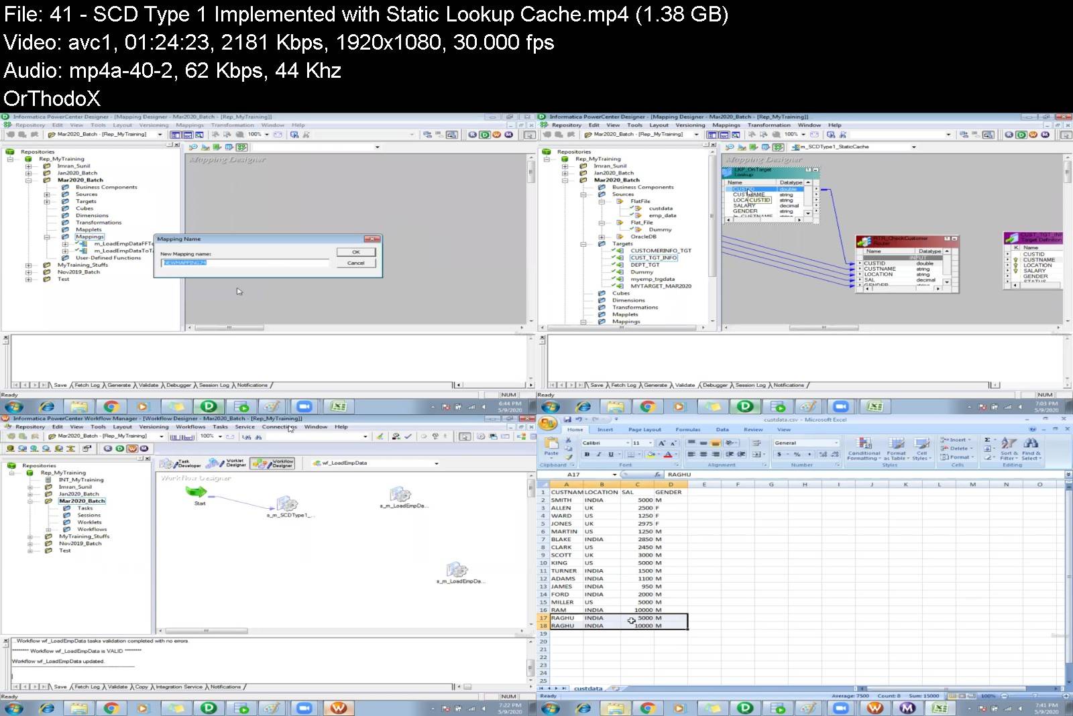Toggle Italic formatting in Excel
1073x716 pixels.
click(x=599, y=455)
